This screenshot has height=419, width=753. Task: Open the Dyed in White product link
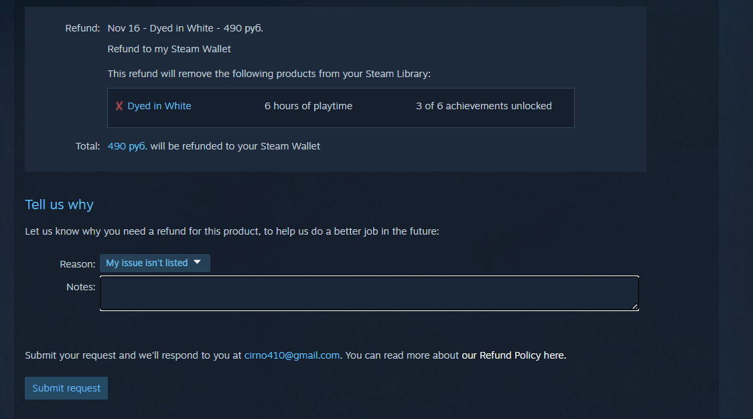159,106
